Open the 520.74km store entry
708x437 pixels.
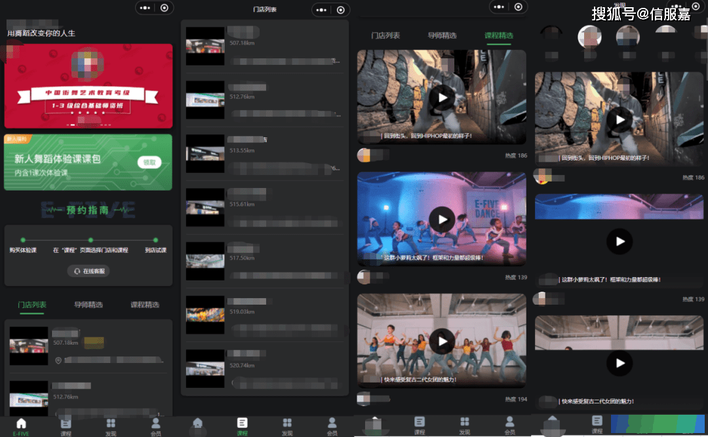coord(265,368)
